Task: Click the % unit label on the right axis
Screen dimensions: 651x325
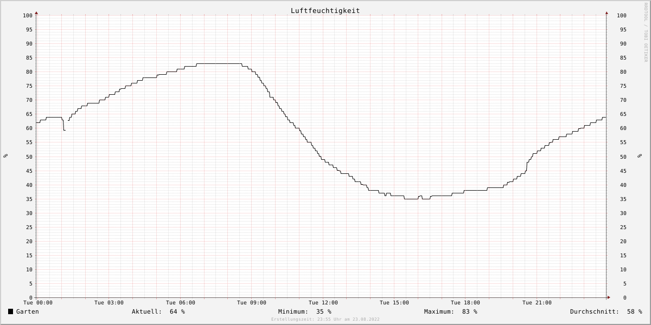Action: coord(640,156)
